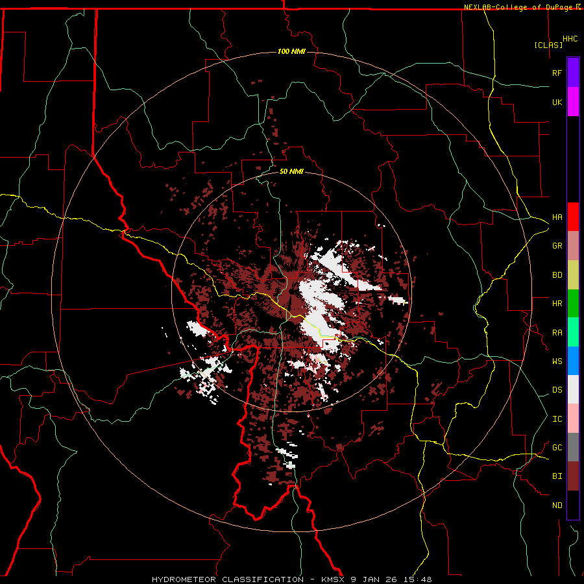Pick the HR green legend swatch

pos(573,304)
